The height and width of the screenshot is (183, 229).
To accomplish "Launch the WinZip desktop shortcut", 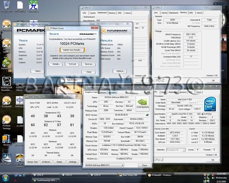I will pos(6,139).
